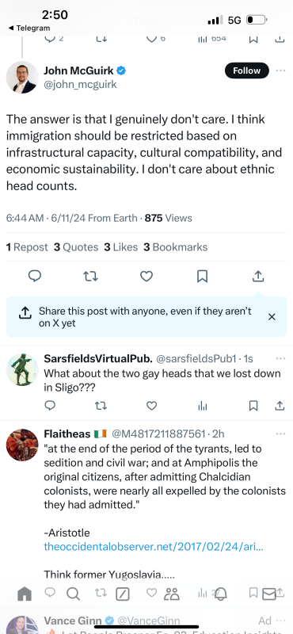The image size is (293, 634).
Task: Like John McGuirk's post
Action: (x=146, y=276)
